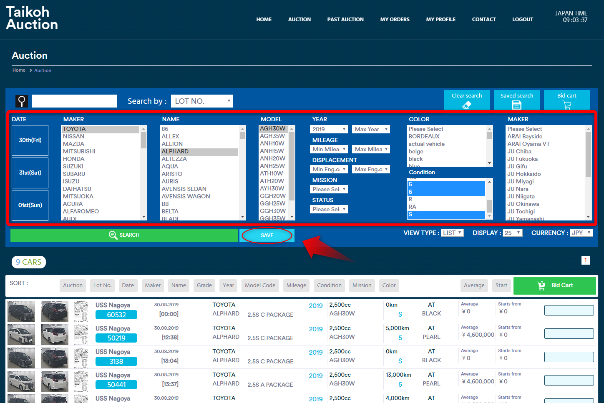Click the bid input field for lot 60532
604x403 pixels.
pos(569,310)
